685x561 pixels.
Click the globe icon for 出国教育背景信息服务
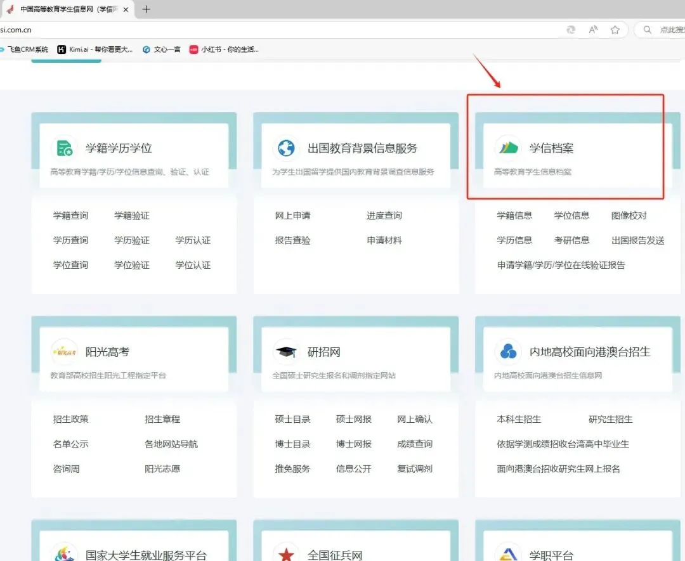tap(286, 148)
